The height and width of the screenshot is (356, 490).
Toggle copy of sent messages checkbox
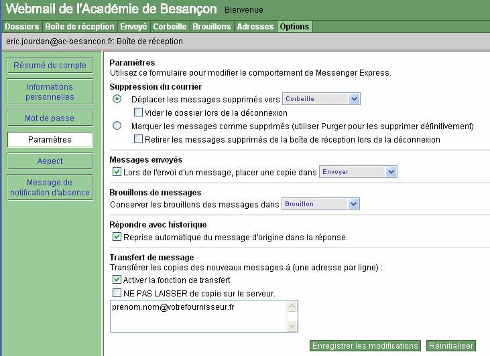point(117,171)
